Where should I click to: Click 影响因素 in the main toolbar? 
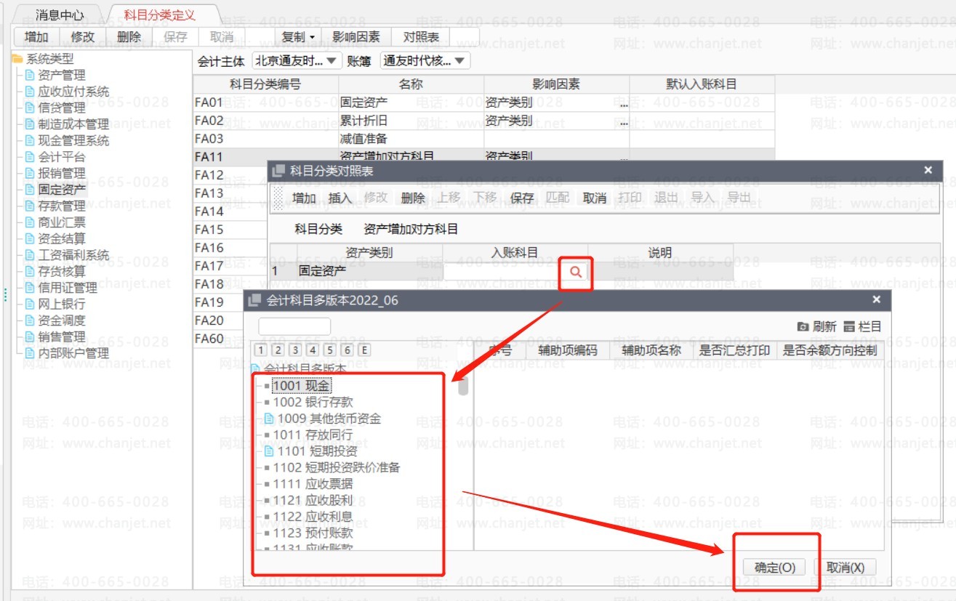coord(356,36)
